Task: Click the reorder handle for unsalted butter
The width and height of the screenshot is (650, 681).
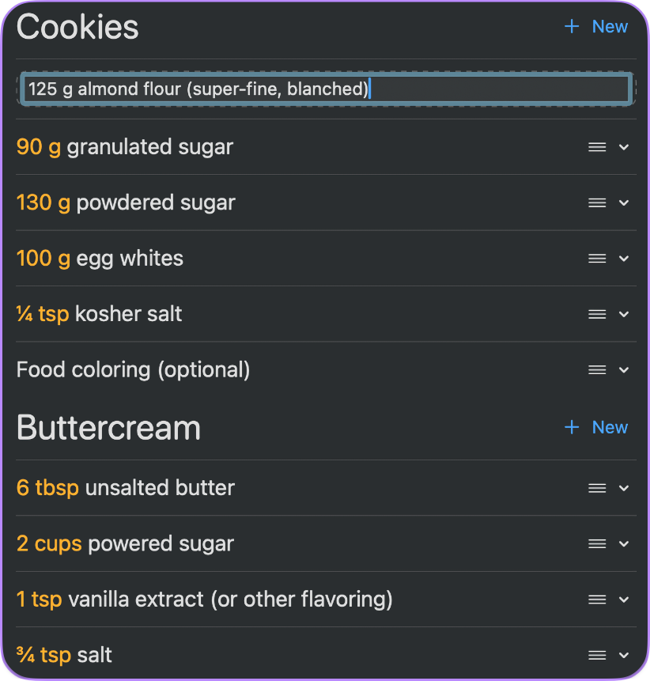Action: pyautogui.click(x=596, y=488)
